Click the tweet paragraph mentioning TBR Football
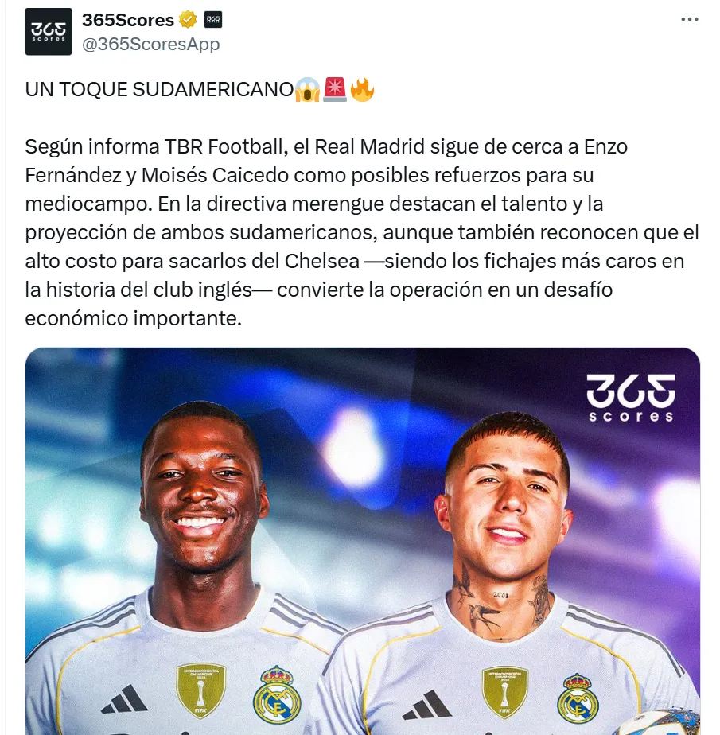 (362, 232)
